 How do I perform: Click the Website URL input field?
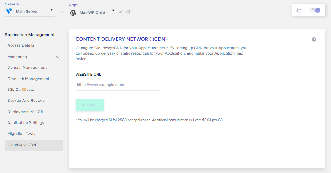(x=118, y=85)
